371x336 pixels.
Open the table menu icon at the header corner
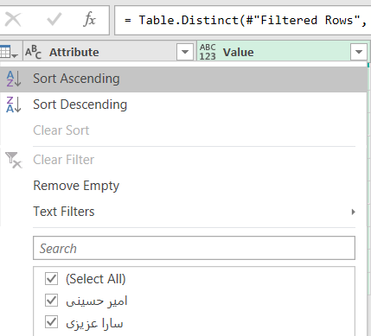[9, 52]
